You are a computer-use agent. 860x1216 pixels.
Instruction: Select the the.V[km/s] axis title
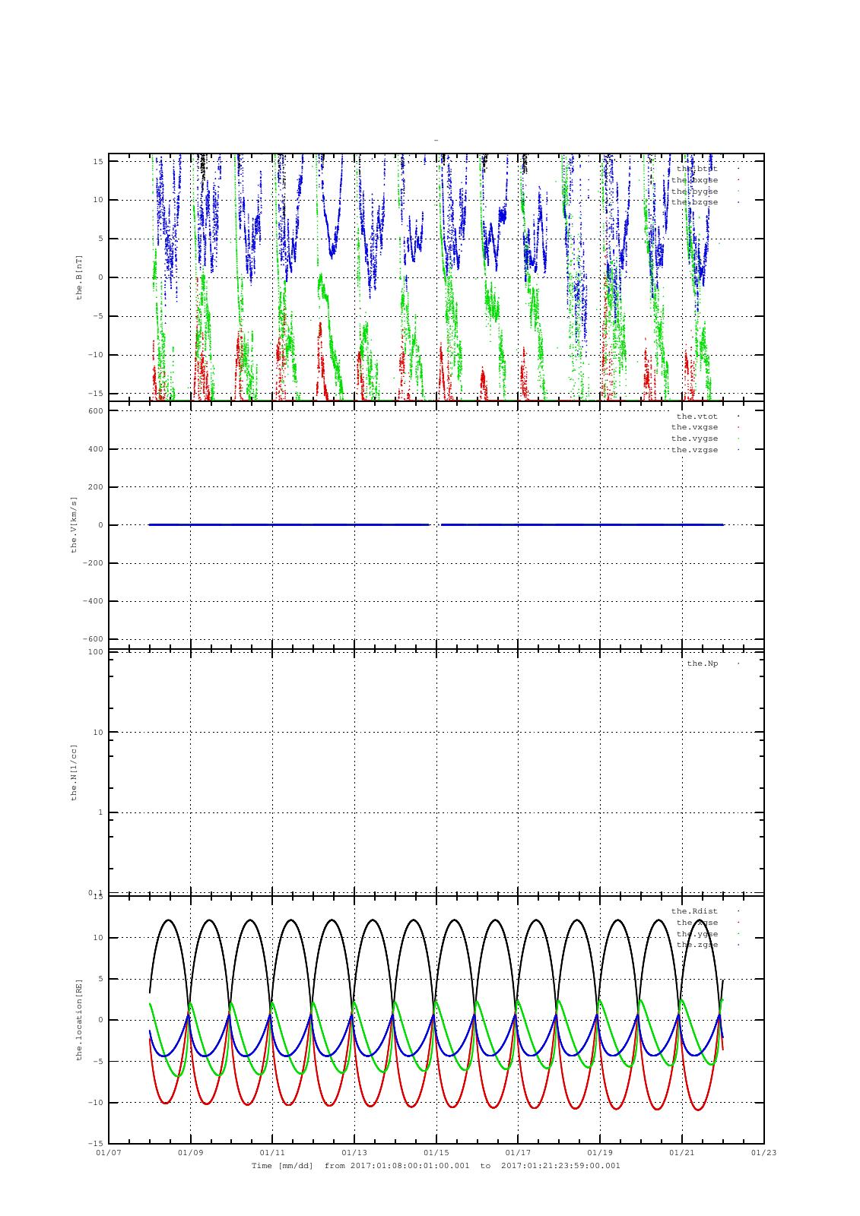click(x=74, y=525)
